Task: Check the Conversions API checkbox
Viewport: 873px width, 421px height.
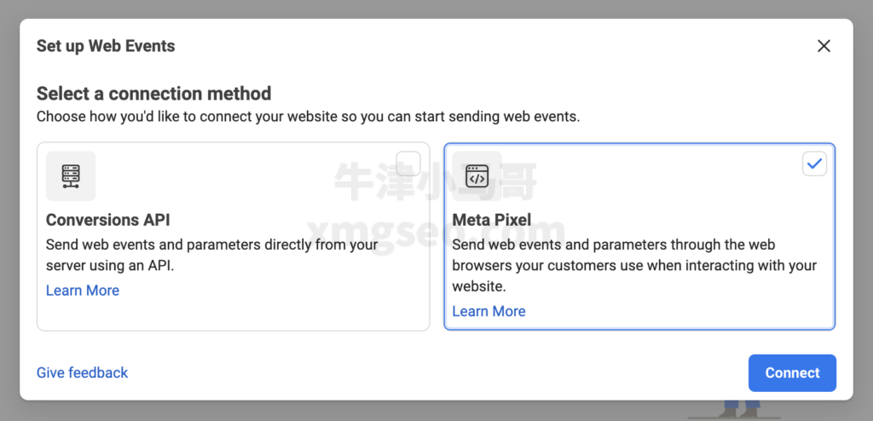Action: [x=408, y=164]
